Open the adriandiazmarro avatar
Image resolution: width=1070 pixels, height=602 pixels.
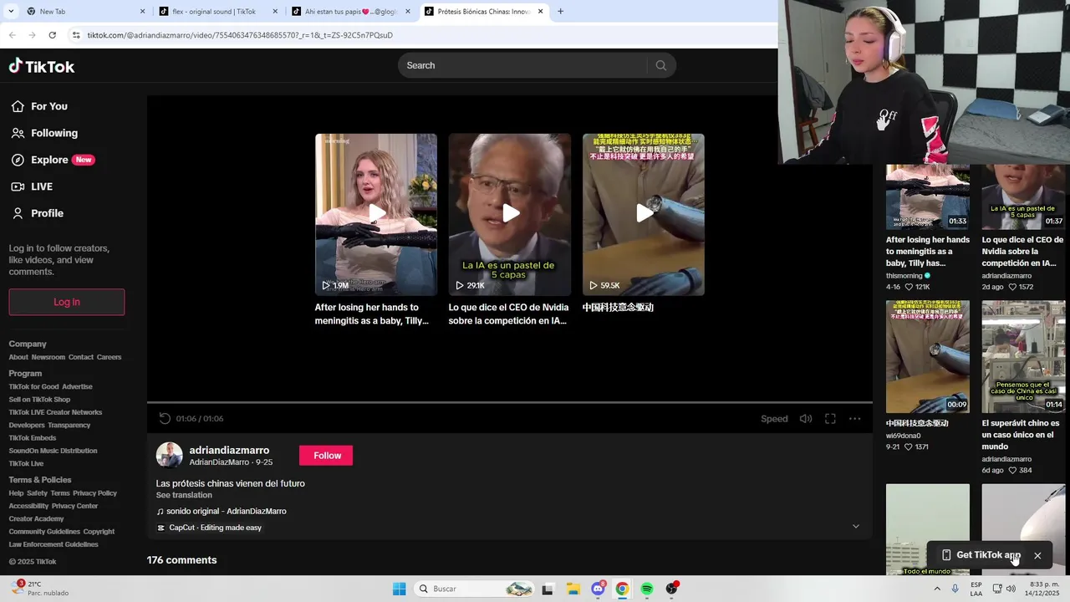click(170, 456)
